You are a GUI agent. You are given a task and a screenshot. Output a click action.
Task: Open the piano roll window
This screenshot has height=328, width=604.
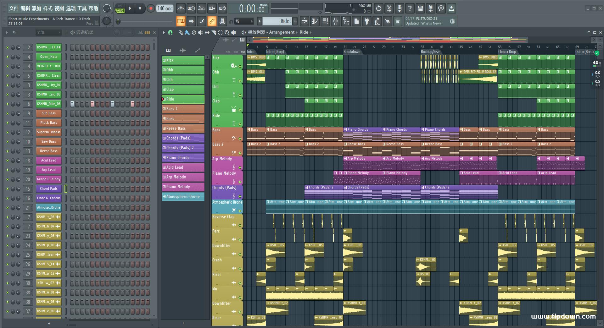tap(315, 21)
